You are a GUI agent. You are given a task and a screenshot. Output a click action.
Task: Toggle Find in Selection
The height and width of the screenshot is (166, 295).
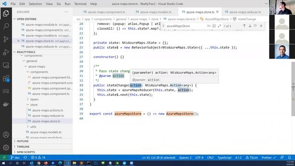click(255, 26)
